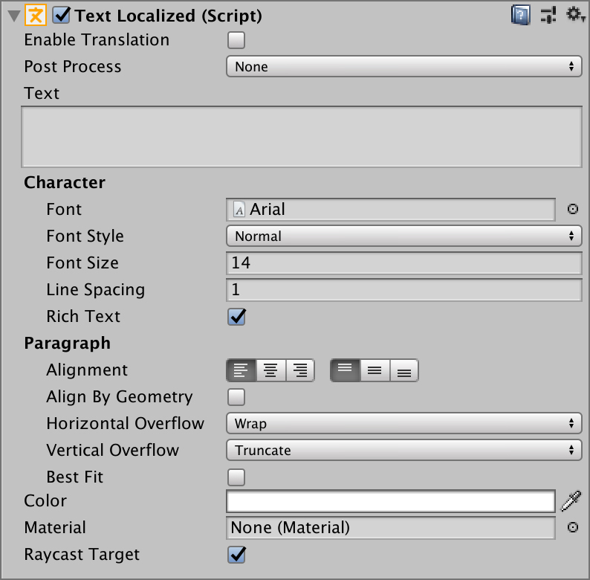
Task: Select top vertical text alignment
Action: (x=345, y=370)
